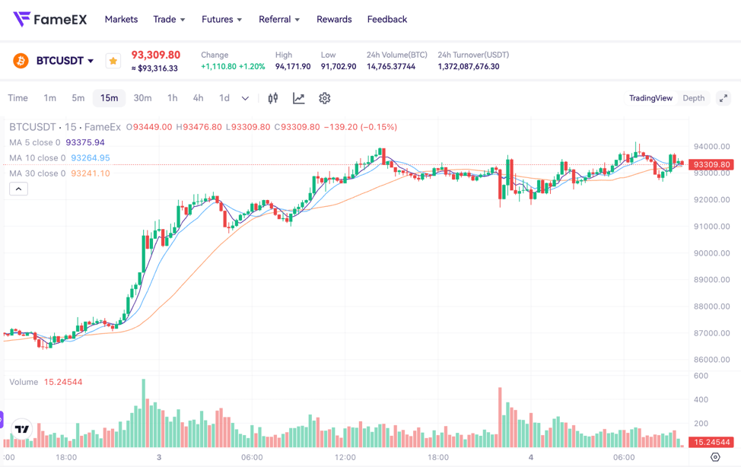Viewport: 741px width, 467px height.
Task: Click the Rewards link
Action: point(334,19)
